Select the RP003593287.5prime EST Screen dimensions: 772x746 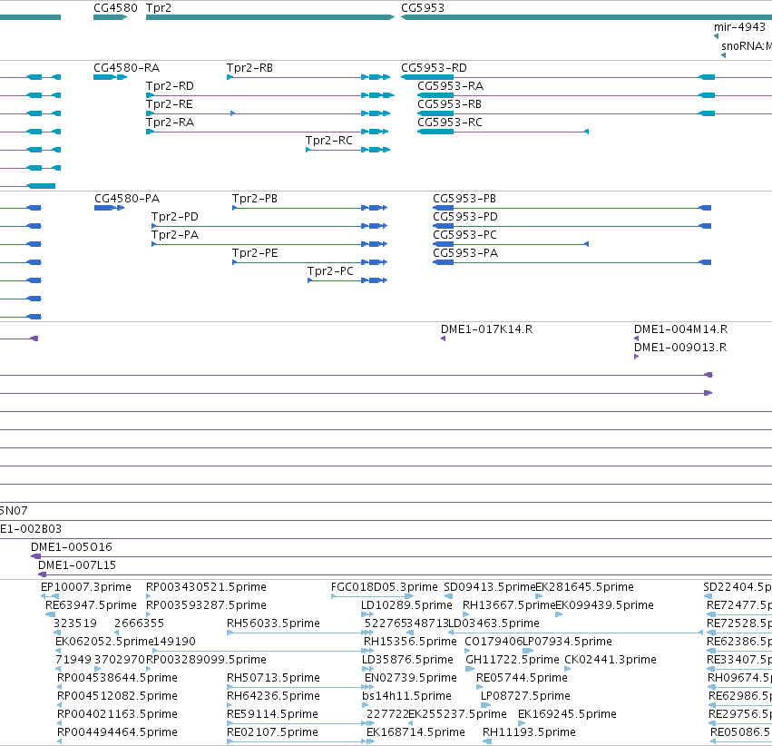click(x=149, y=614)
